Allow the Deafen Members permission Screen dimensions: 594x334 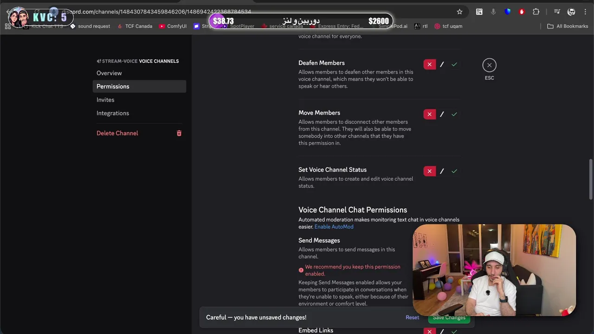coord(454,64)
